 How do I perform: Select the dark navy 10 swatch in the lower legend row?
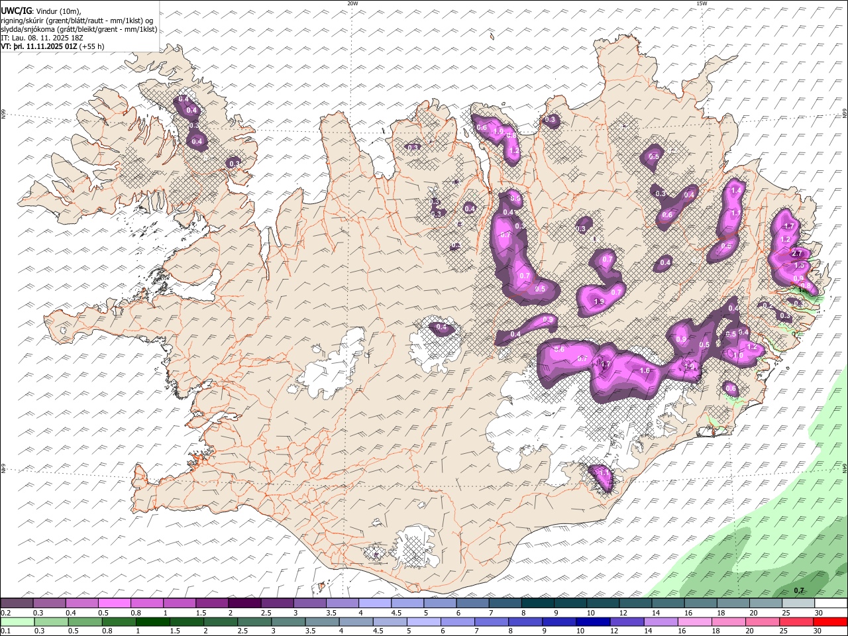click(x=592, y=621)
